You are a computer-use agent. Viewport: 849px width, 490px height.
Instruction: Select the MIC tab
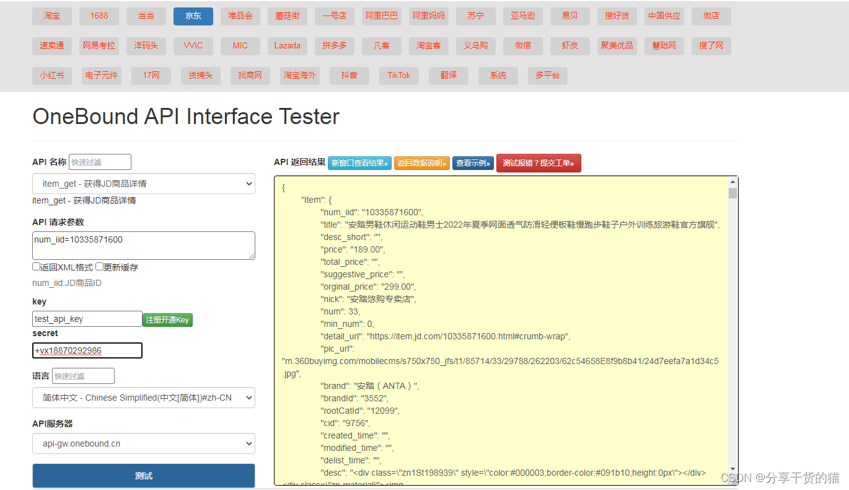[x=240, y=46]
